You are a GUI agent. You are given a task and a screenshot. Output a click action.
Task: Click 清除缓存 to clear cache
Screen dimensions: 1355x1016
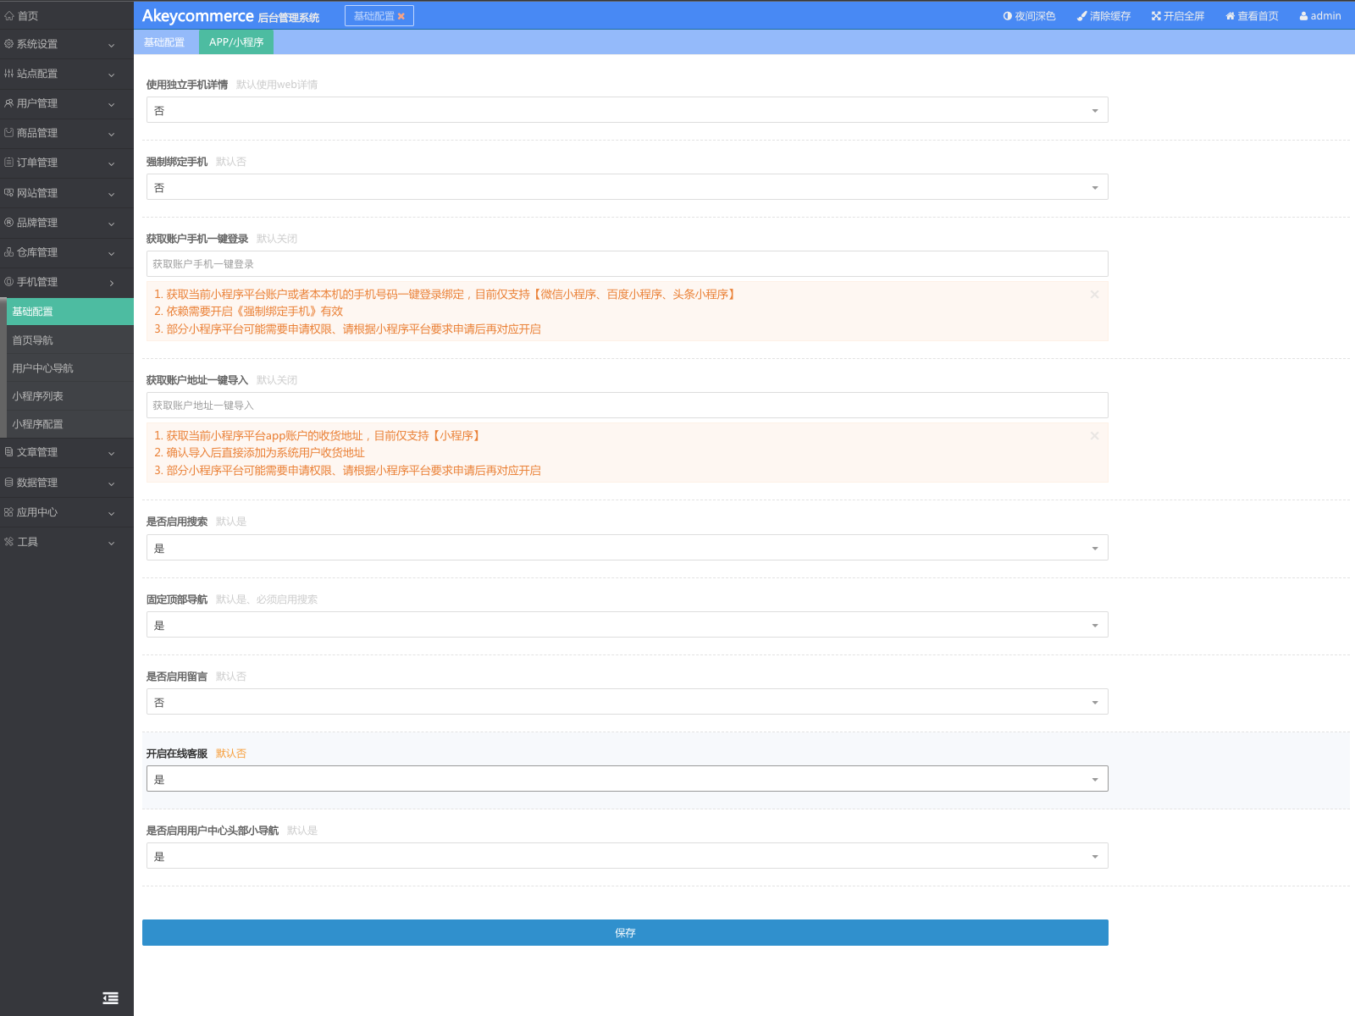(1103, 16)
